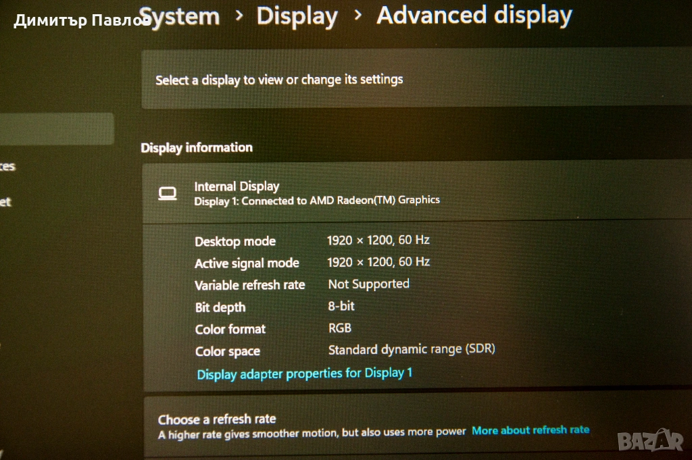Click the chevron between System and Display
692x460 pixels.
pos(239,16)
